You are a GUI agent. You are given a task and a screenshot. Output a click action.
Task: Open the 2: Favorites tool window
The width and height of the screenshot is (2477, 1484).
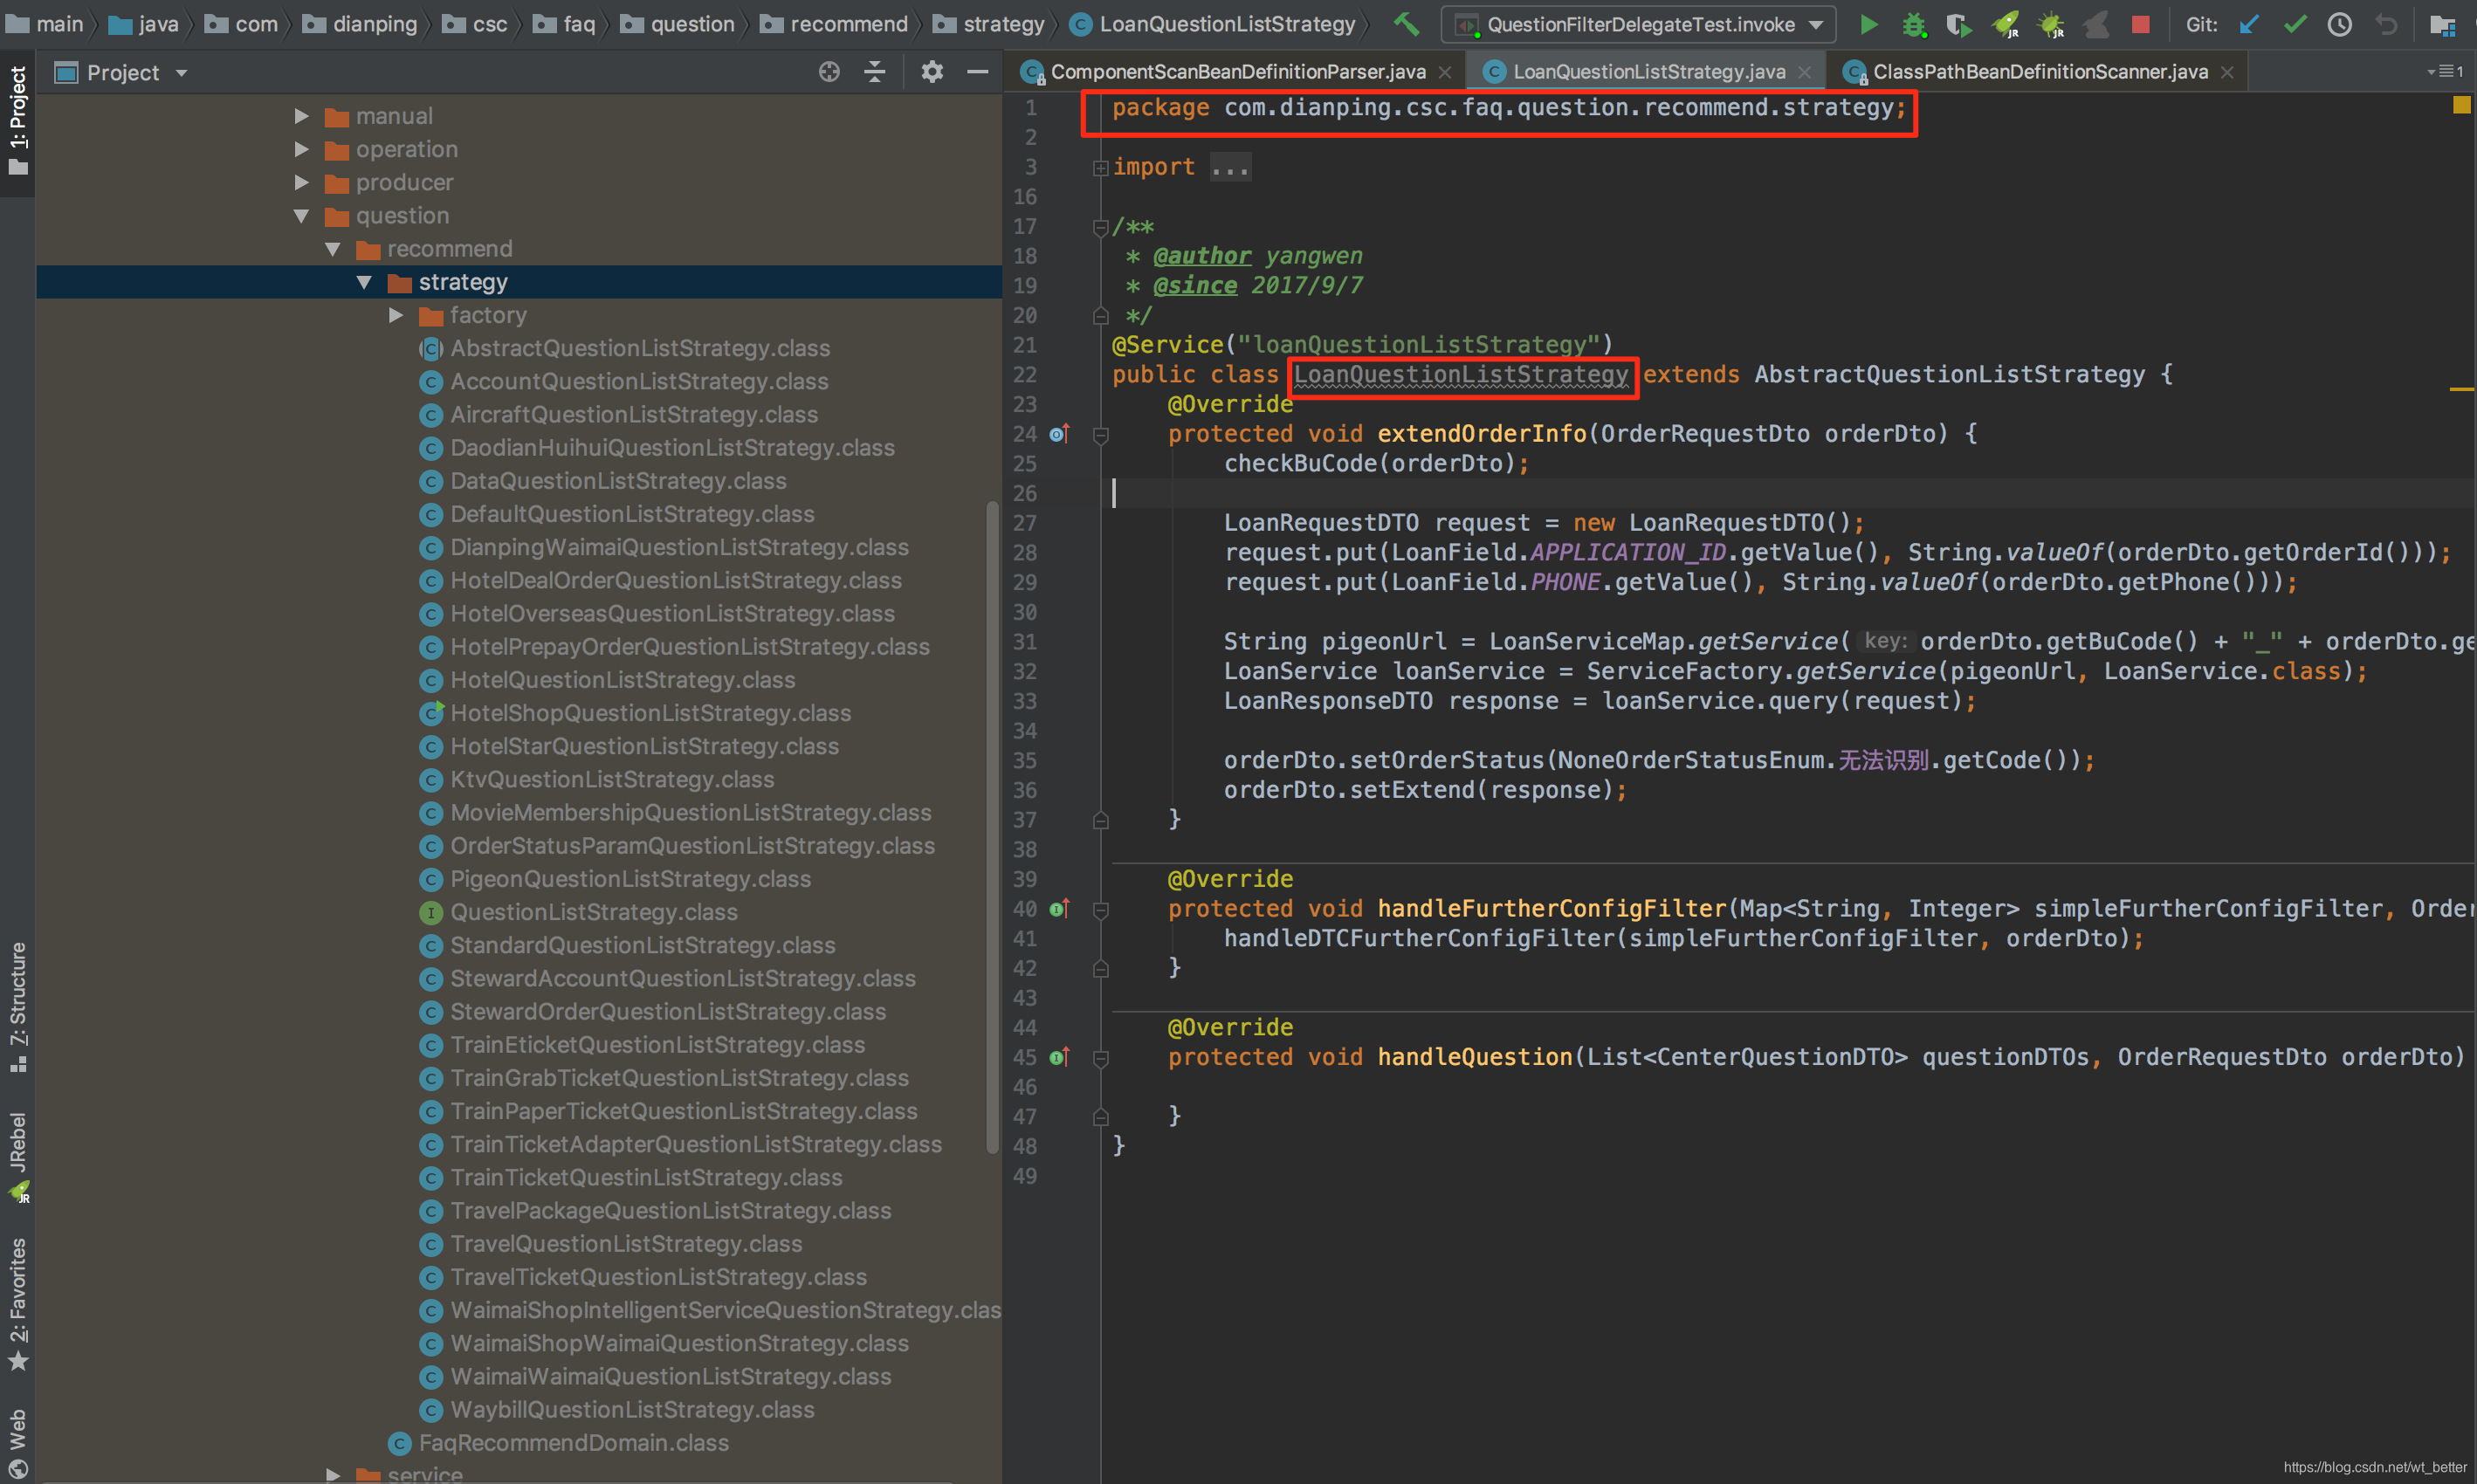18,1305
